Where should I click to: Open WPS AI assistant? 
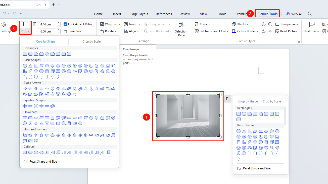pyautogui.click(x=294, y=14)
